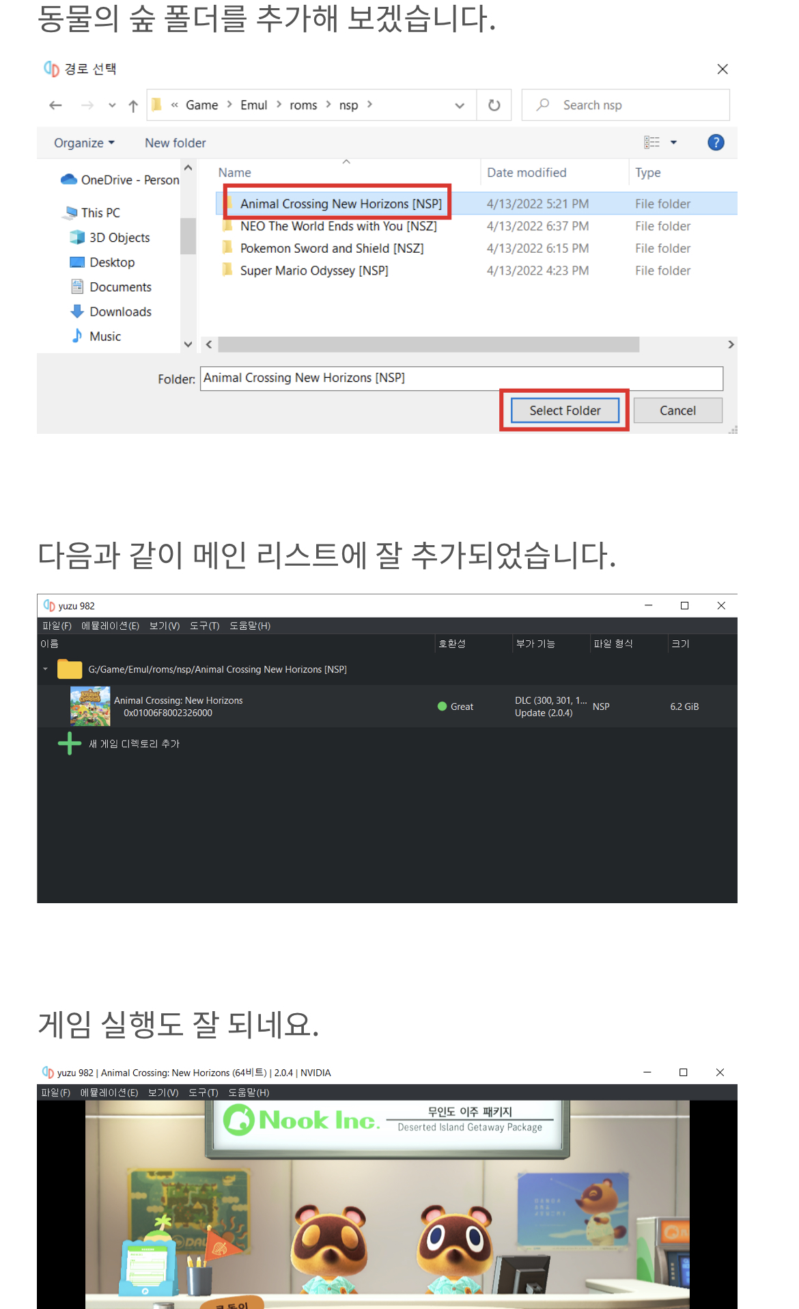Change view layout icon
The width and height of the screenshot is (799, 1309).
coord(651,142)
